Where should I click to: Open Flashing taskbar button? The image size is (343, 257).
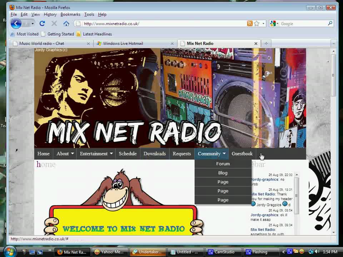[261, 252]
